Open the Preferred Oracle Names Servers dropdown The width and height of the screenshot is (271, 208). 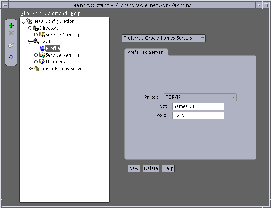tap(164, 38)
